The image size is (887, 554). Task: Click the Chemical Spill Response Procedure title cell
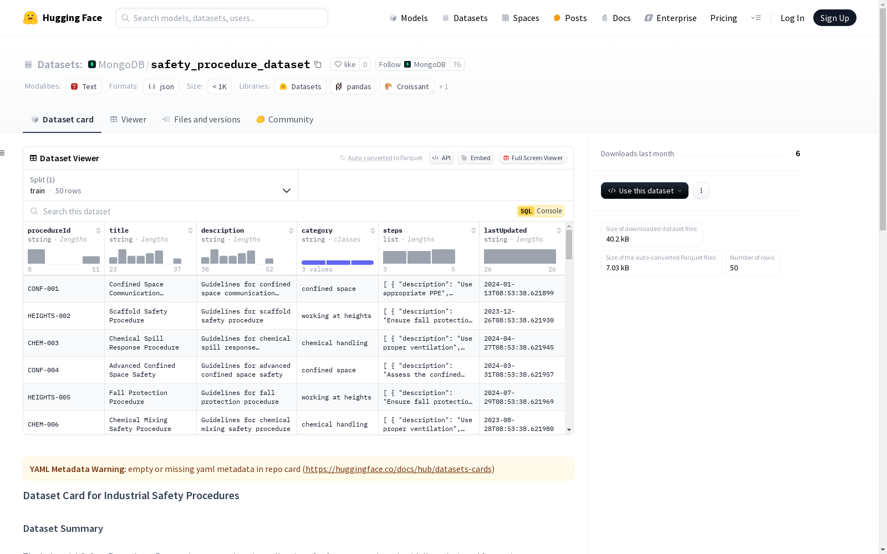pos(150,343)
